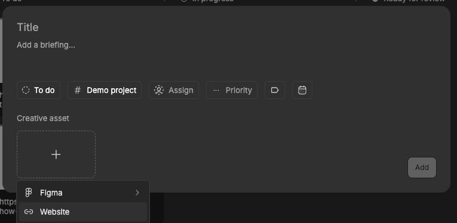
Task: Click the three-dot Priority icon
Action: 216,90
